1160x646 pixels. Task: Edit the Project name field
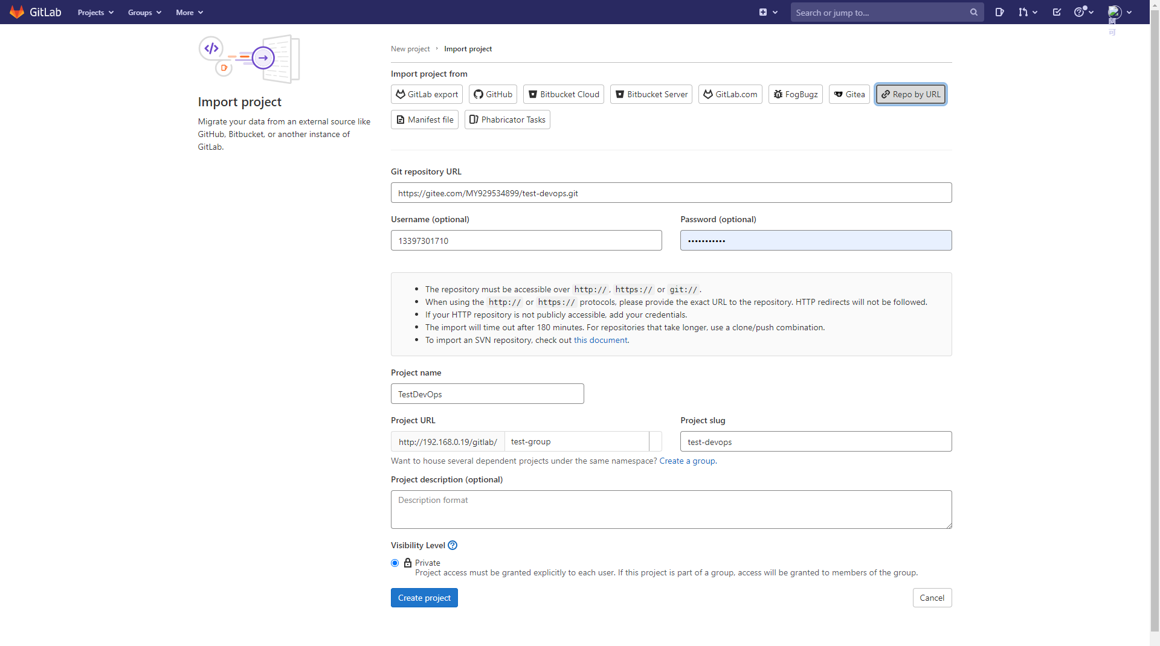pos(488,394)
